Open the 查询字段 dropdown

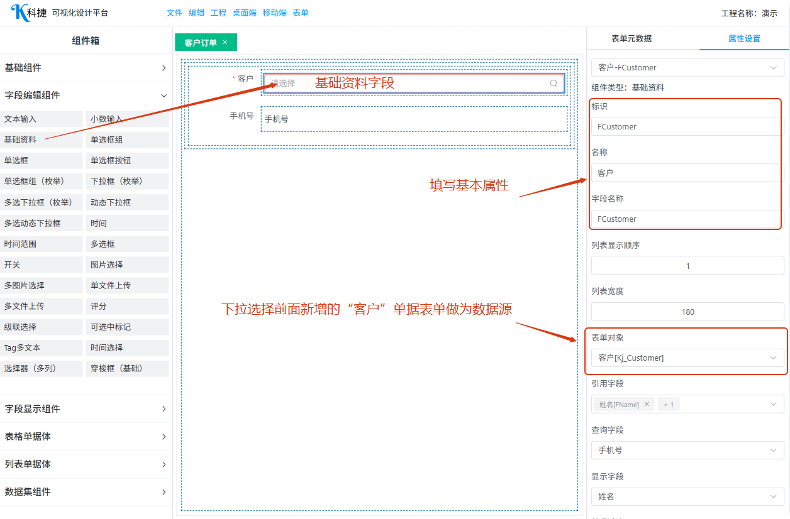pyautogui.click(x=687, y=450)
